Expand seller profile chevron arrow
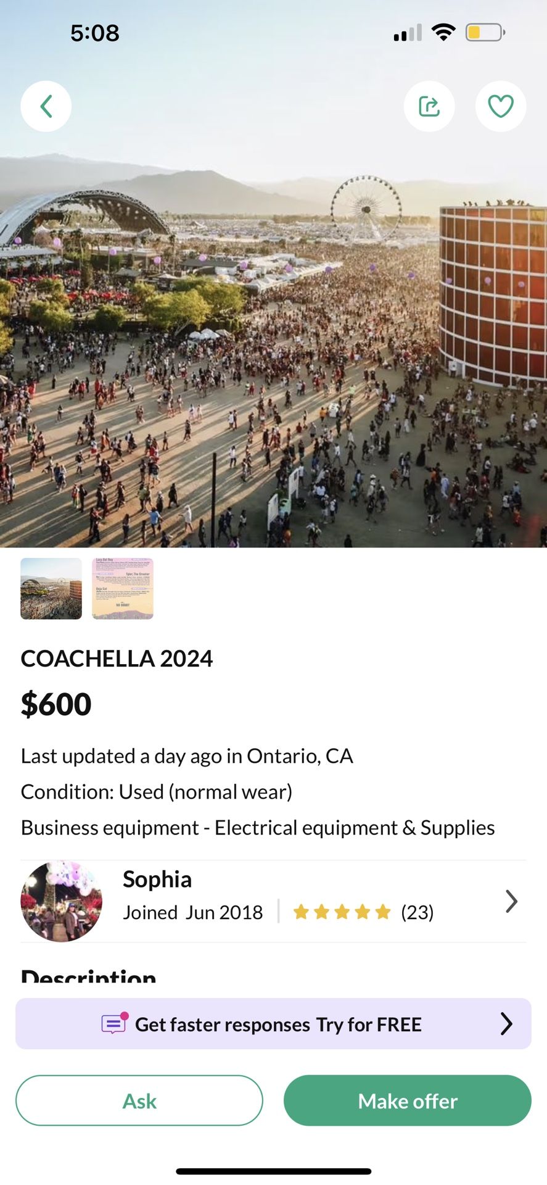Image resolution: width=547 pixels, height=1185 pixels. point(511,901)
